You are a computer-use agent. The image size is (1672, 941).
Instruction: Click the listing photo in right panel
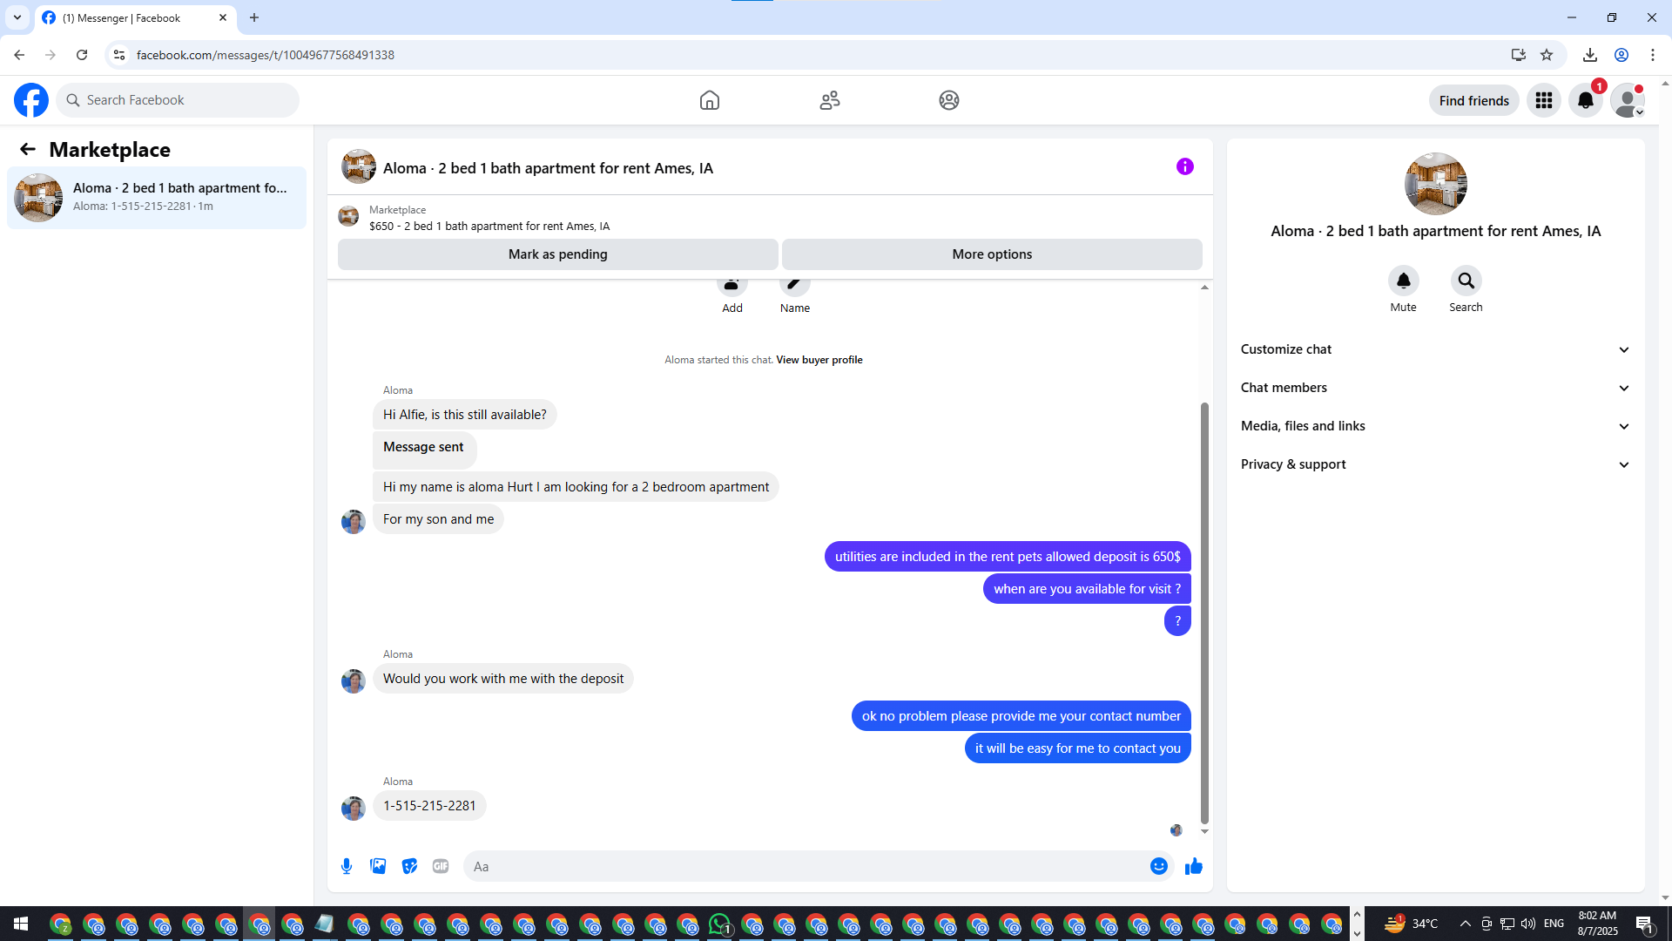[x=1436, y=184]
